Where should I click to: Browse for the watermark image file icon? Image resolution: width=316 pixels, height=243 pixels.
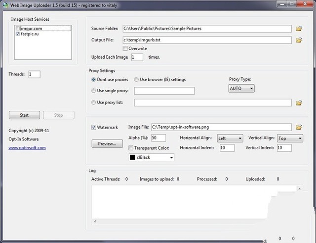299,127
